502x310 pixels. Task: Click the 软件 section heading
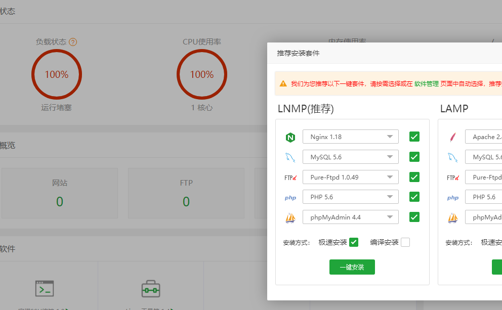[x=8, y=249]
